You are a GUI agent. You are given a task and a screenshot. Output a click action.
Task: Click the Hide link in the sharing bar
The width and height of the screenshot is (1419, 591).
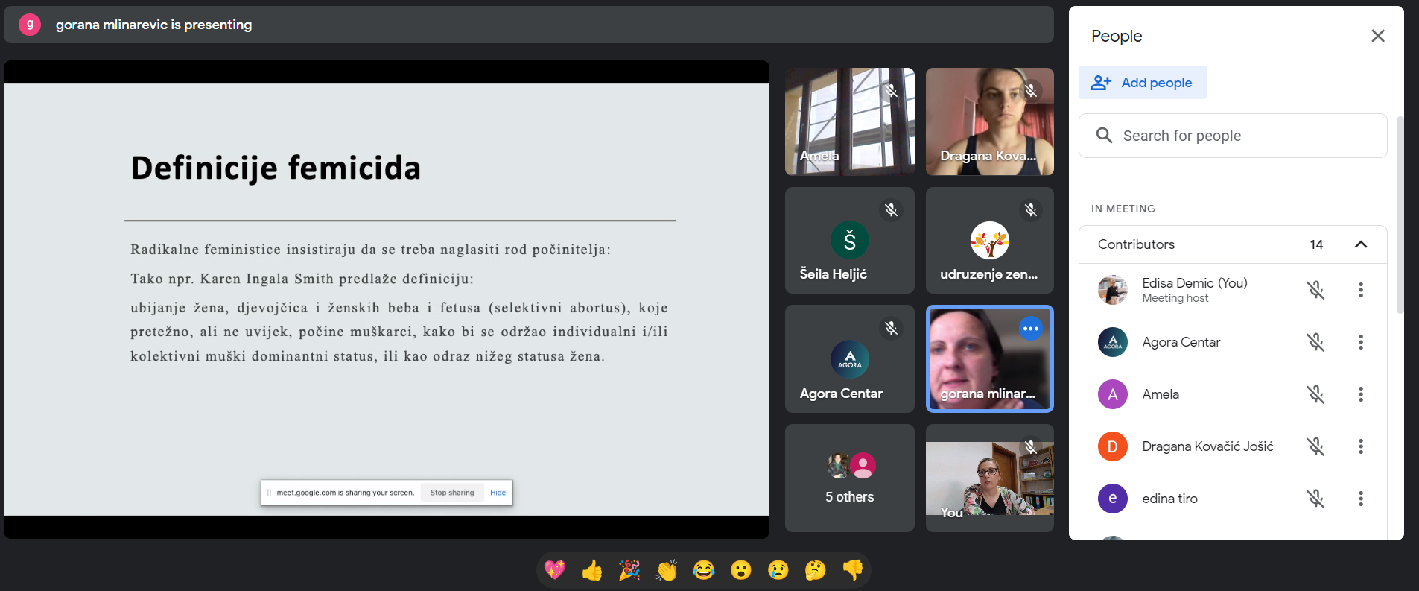[498, 493]
